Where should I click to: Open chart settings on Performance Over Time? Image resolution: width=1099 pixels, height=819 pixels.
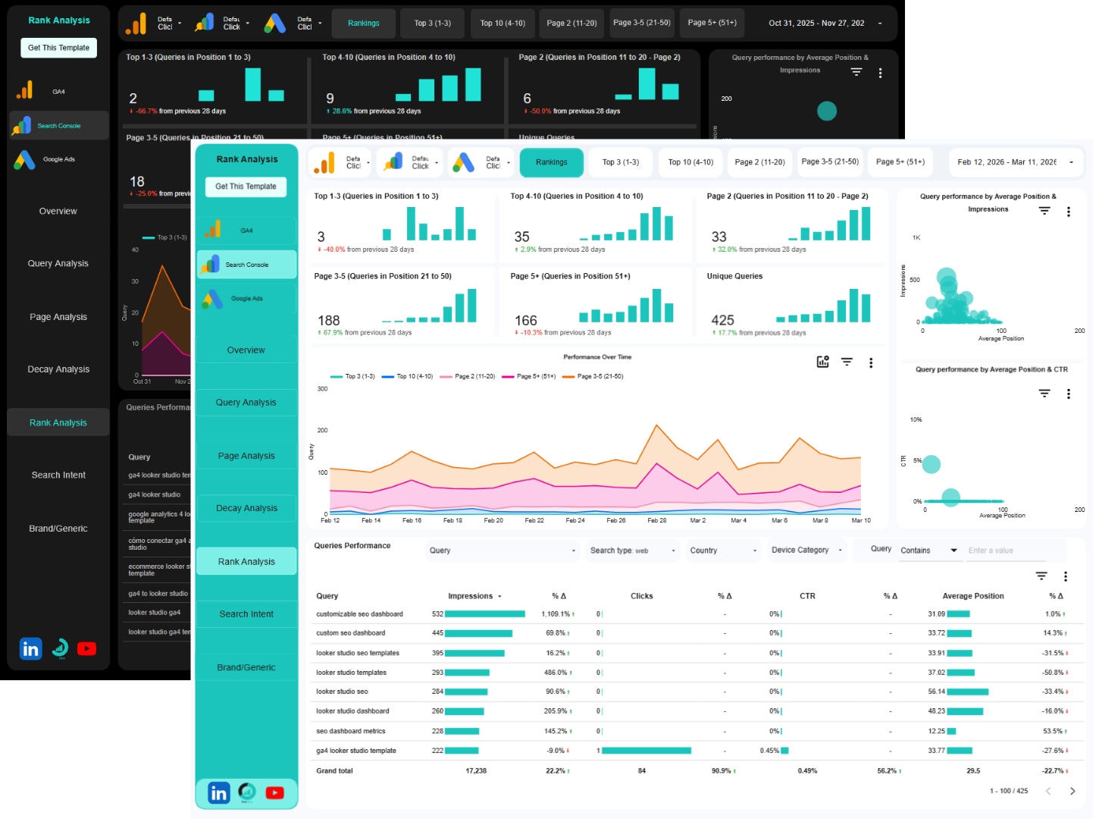pos(822,362)
